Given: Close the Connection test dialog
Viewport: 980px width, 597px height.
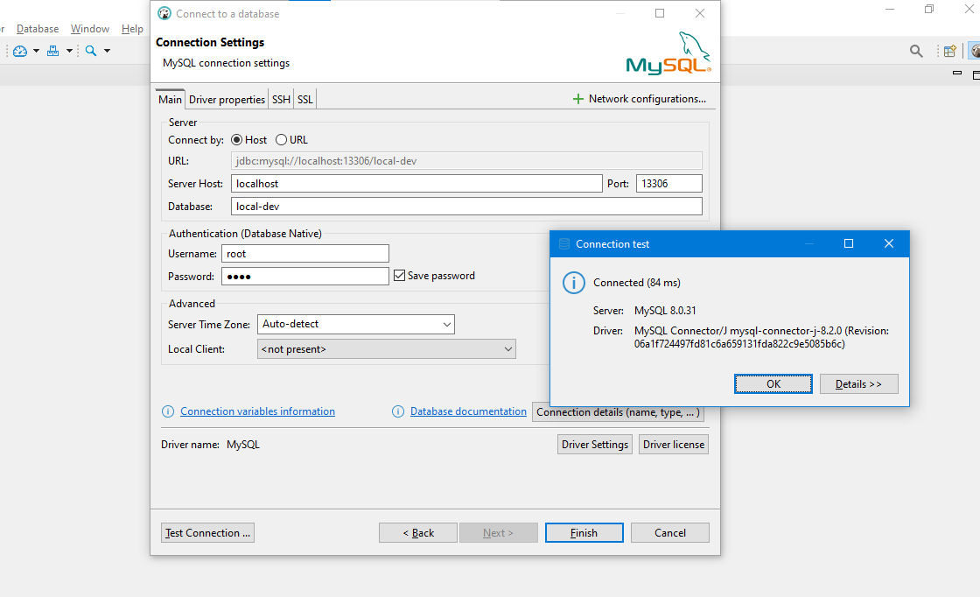Looking at the screenshot, I should click(x=889, y=244).
